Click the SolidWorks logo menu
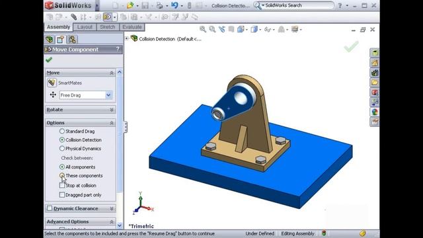The image size is (423, 238). (69, 5)
